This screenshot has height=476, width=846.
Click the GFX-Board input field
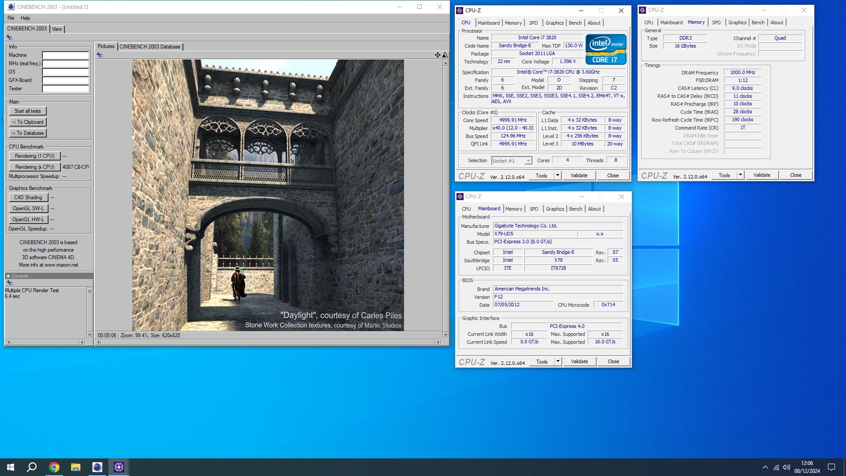click(x=65, y=80)
